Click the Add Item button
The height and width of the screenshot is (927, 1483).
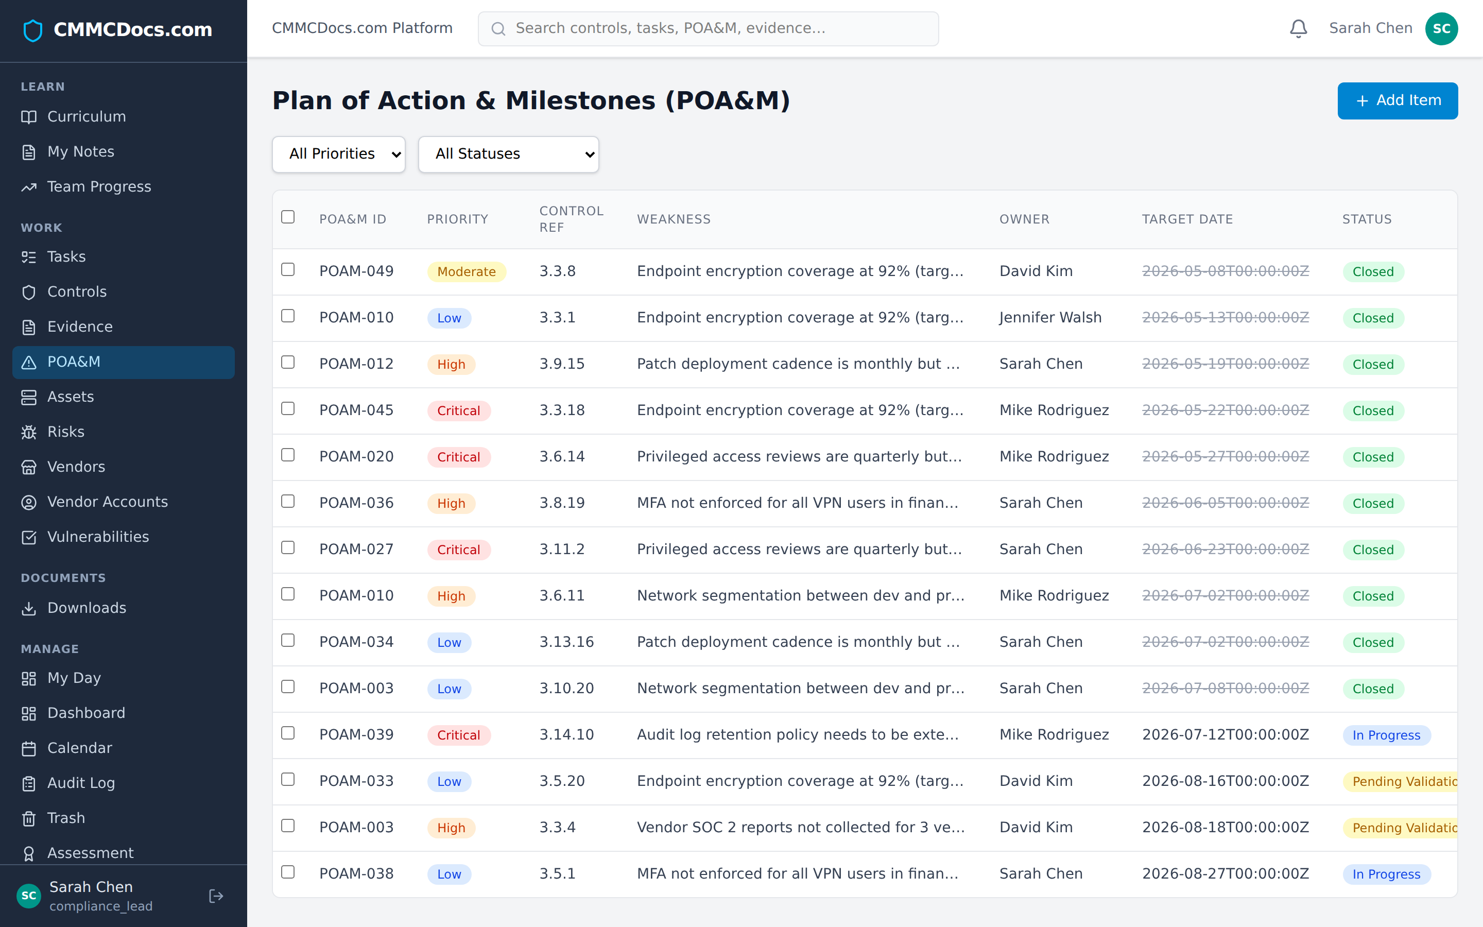click(x=1397, y=100)
